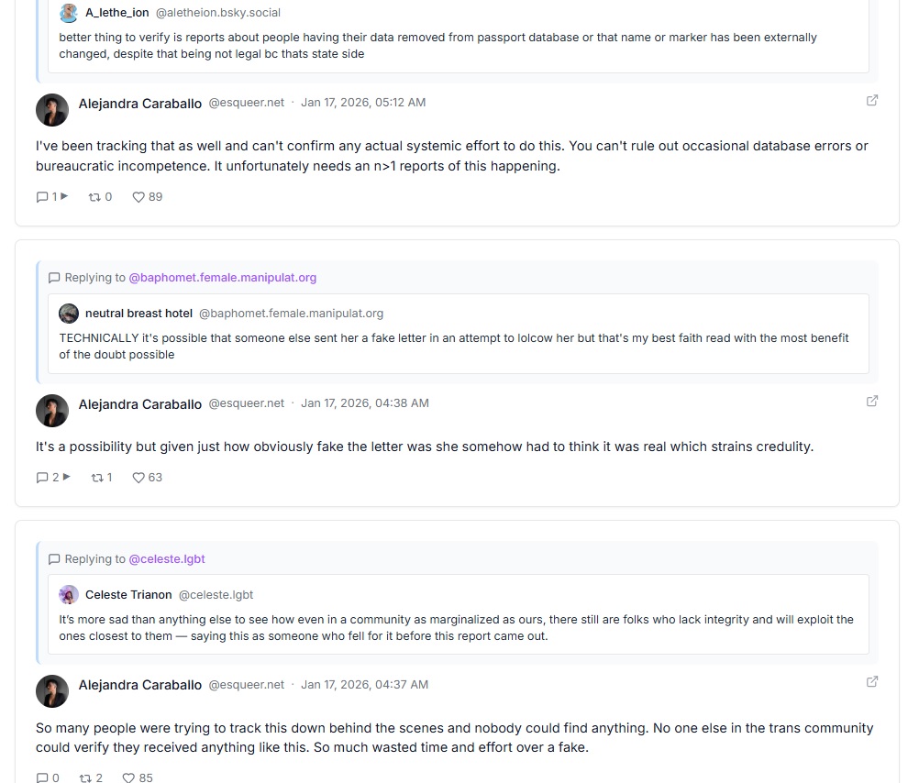Screen dimensions: 919x783
Task: Open Alejandra Caraballo avatar on 04:38 post
Action: (x=52, y=410)
